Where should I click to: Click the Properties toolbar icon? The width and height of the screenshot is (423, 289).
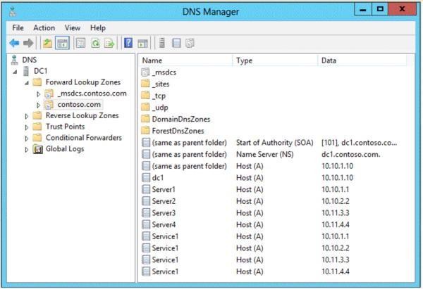80,43
